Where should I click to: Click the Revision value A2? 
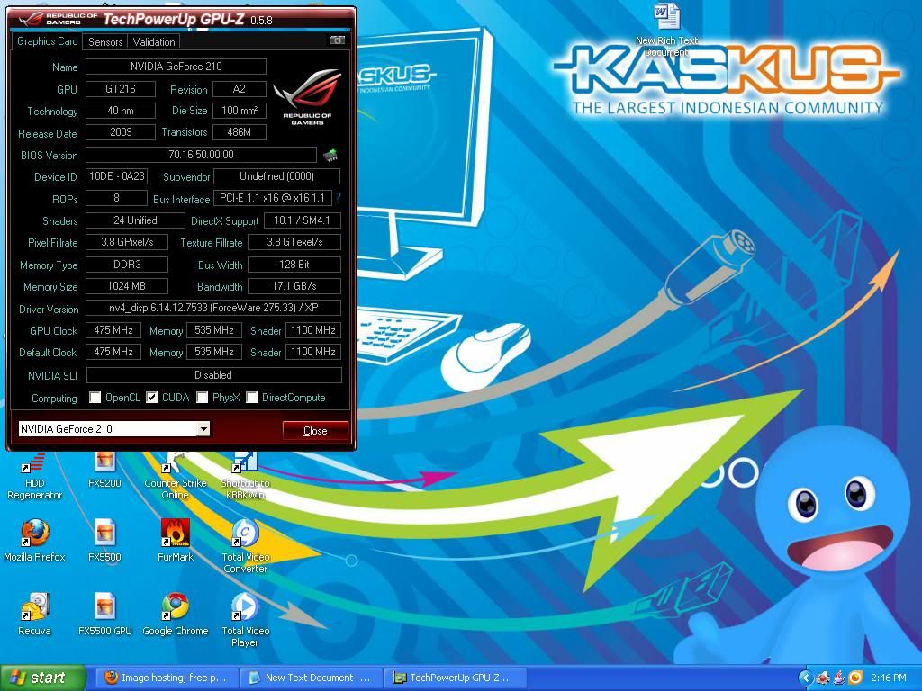240,89
